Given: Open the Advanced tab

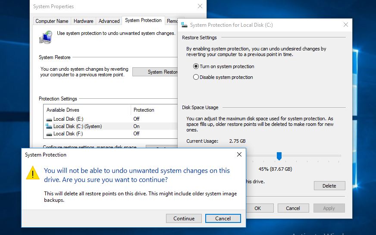Looking at the screenshot, I should pos(109,21).
